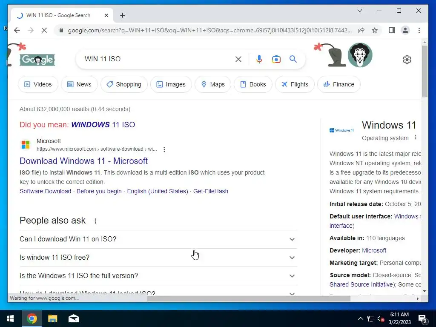Click the Windows 11 logo thumbnail

[341, 130]
